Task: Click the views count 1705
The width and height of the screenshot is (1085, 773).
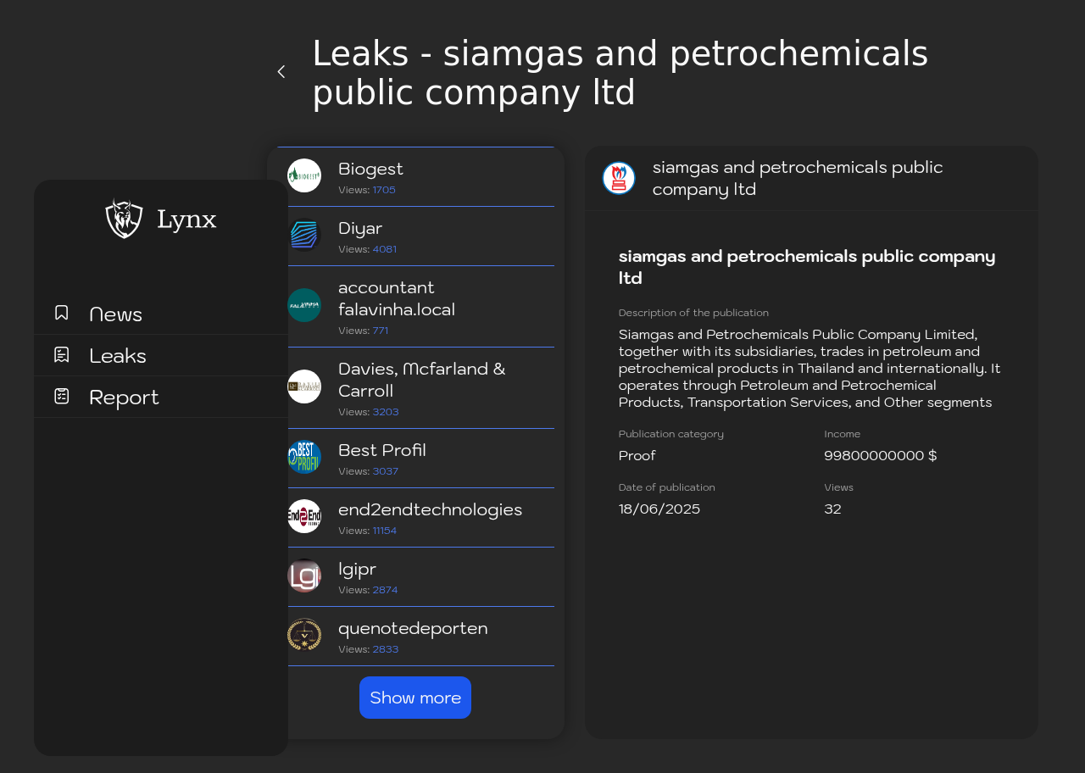Action: click(384, 190)
